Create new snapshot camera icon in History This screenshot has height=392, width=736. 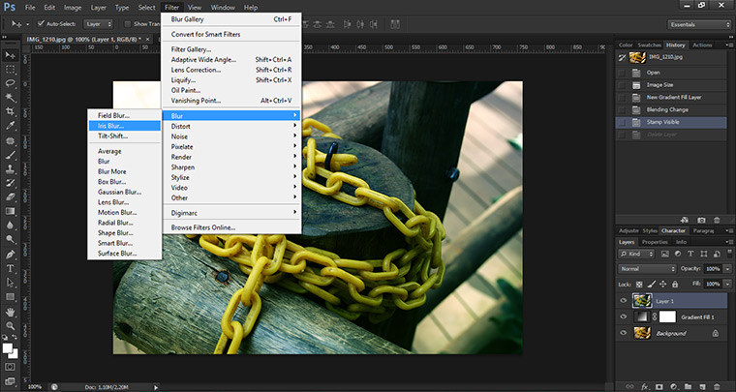point(702,220)
